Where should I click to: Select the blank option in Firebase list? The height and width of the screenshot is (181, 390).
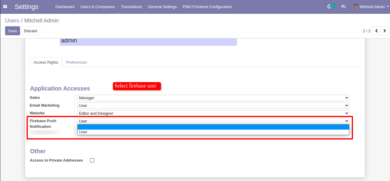[x=213, y=127]
